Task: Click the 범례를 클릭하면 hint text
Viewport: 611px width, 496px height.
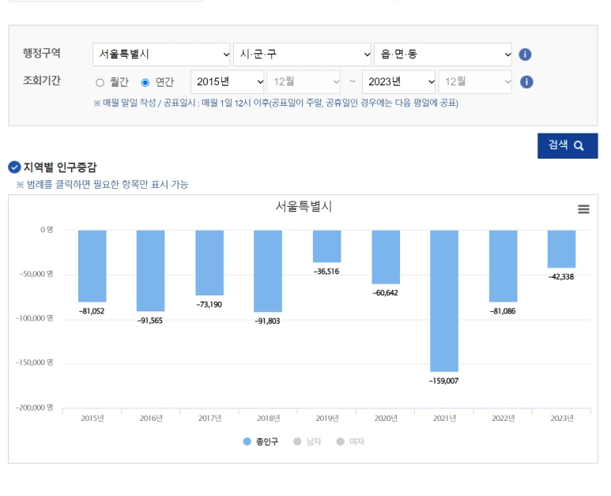Action: (x=102, y=185)
